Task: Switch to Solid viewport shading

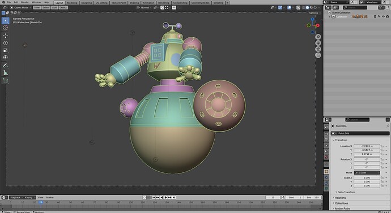Action: (307, 7)
